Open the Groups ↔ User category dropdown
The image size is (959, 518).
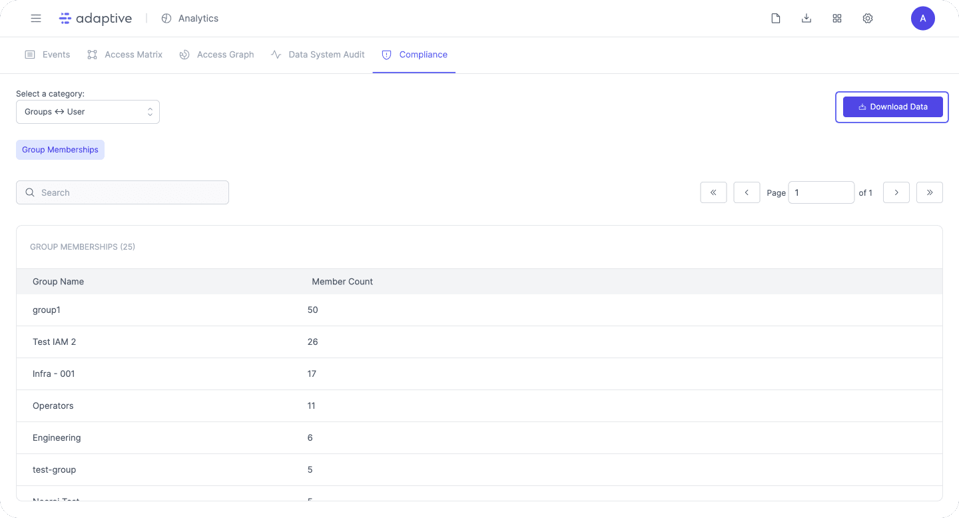pyautogui.click(x=88, y=112)
